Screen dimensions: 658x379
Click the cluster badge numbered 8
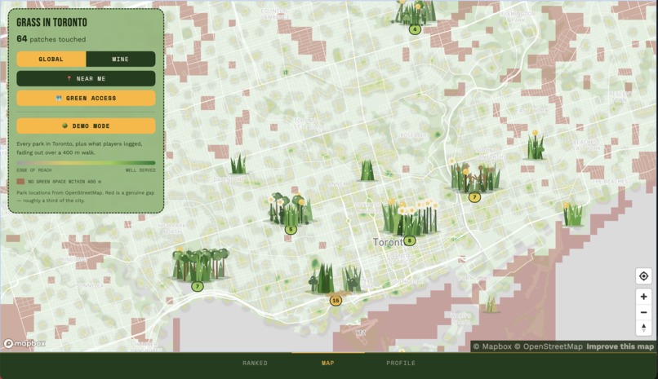pos(410,240)
